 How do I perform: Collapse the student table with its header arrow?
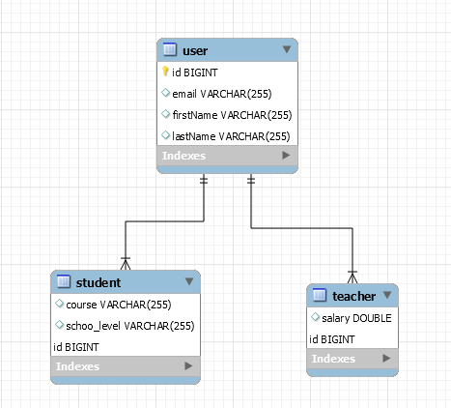[189, 281]
